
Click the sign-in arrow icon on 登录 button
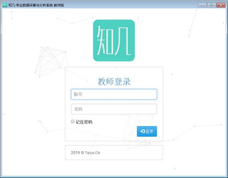point(142,131)
